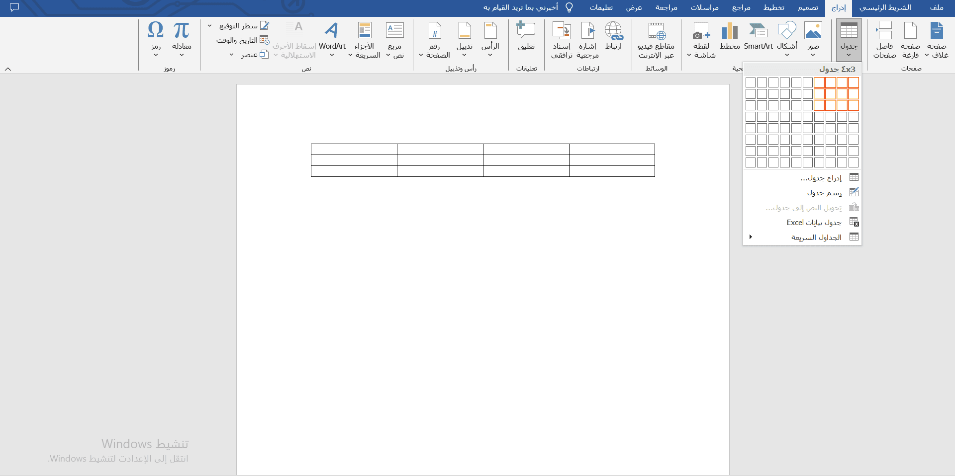
Task: Expand the Header (الرأس) dropdown
Action: (490, 55)
